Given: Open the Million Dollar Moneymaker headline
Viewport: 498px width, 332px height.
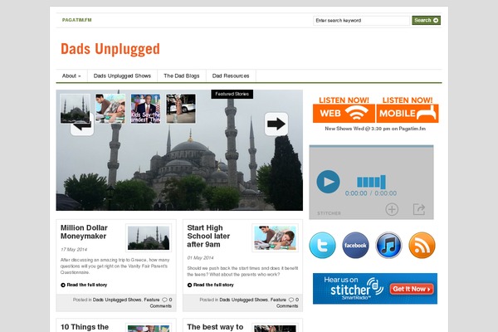Looking at the screenshot, I should pos(84,232).
